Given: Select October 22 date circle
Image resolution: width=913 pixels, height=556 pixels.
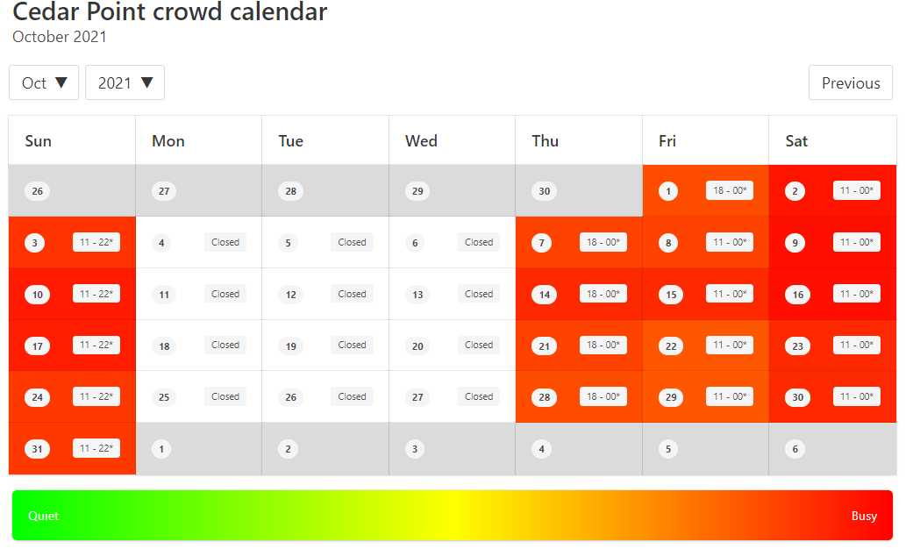Looking at the screenshot, I should (671, 346).
